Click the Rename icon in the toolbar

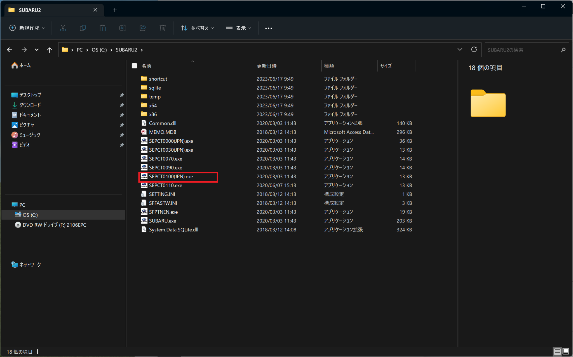[123, 28]
